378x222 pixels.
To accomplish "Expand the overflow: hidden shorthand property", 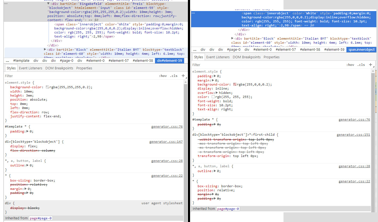I will 217,93.
